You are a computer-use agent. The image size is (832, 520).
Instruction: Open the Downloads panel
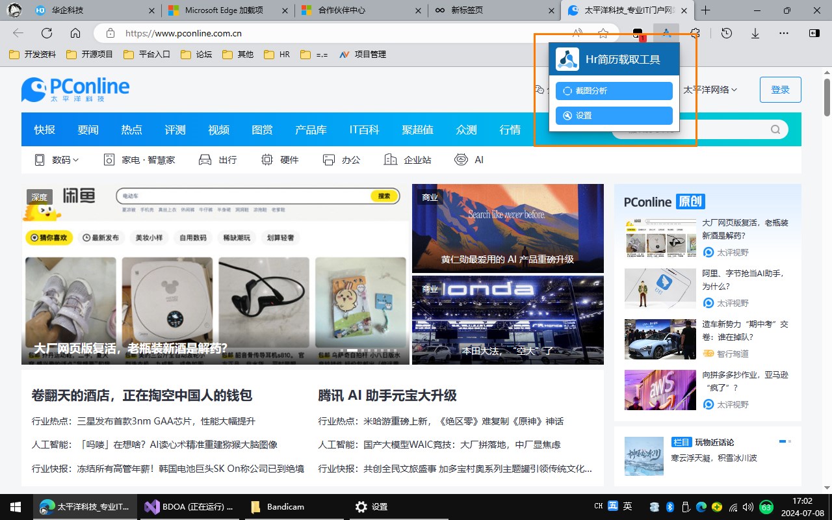(x=755, y=33)
